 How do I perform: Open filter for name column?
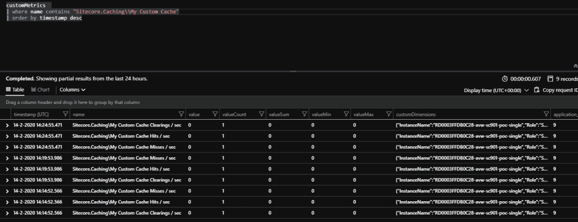click(181, 115)
